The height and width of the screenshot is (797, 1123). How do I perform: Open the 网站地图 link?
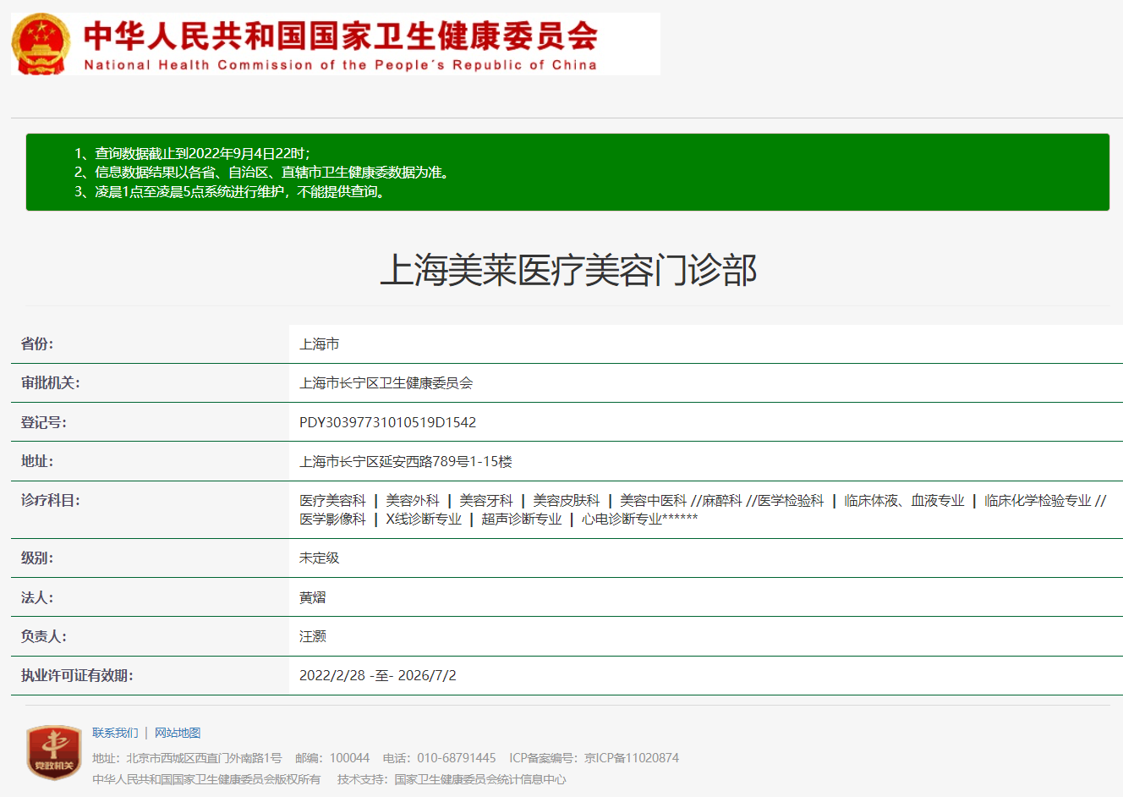point(178,733)
